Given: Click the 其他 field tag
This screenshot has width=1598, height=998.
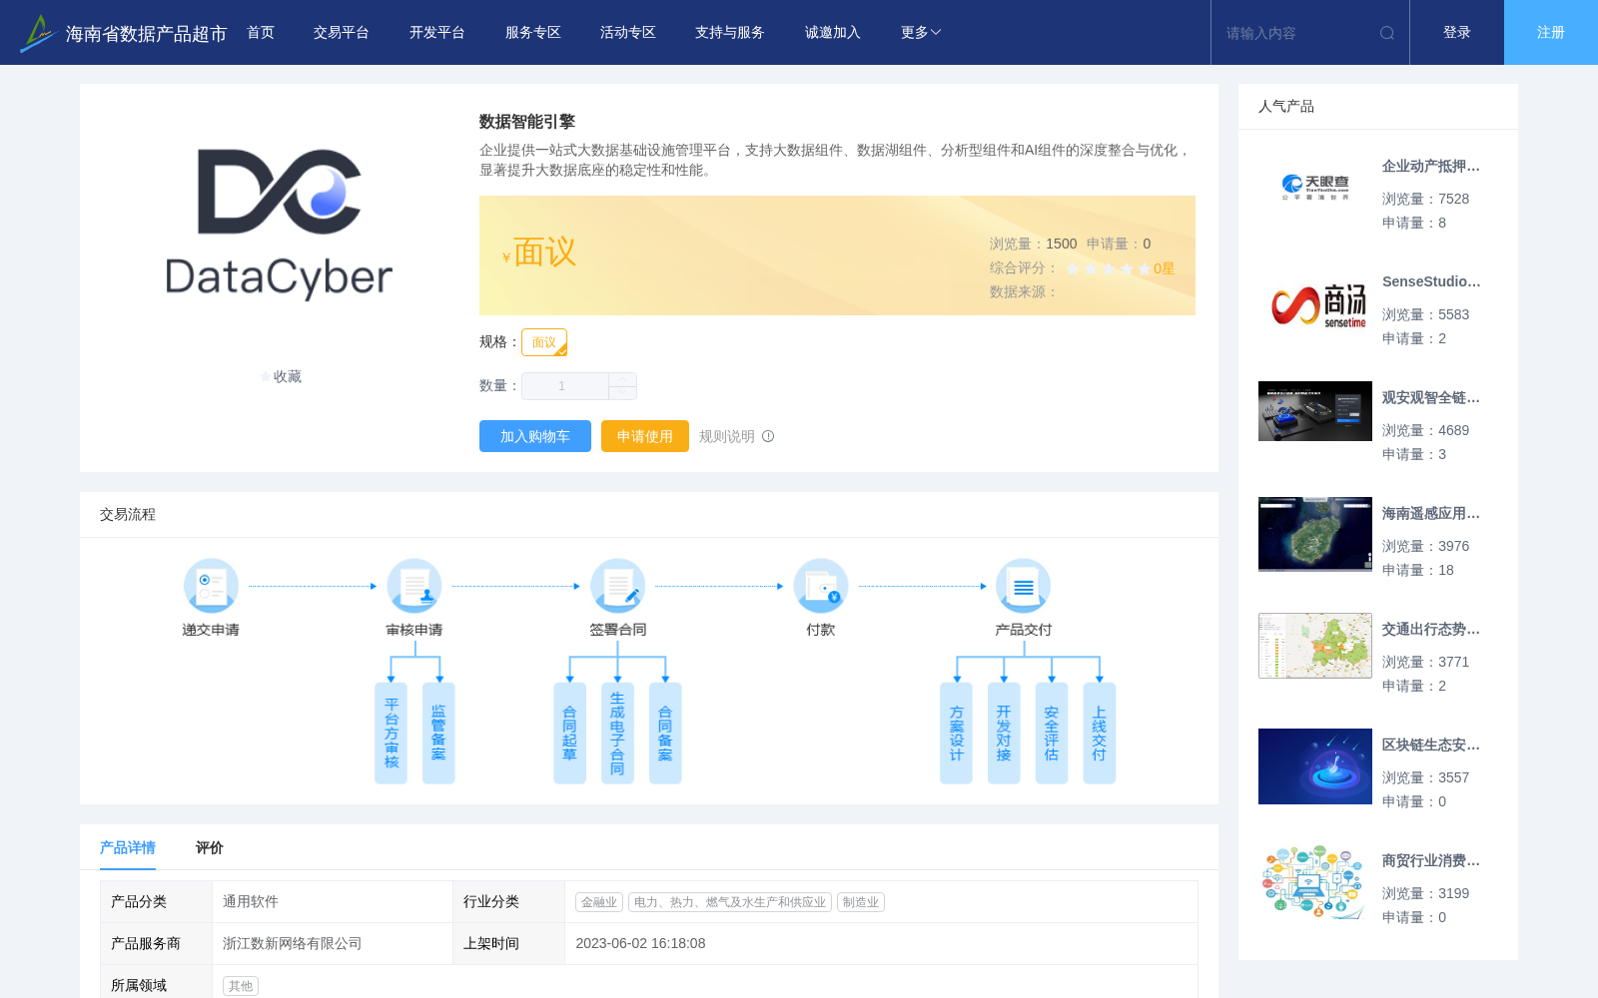Looking at the screenshot, I should pyautogui.click(x=241, y=986).
